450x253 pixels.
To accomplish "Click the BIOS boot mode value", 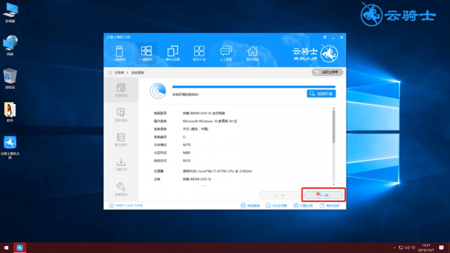I will pyautogui.click(x=187, y=161).
